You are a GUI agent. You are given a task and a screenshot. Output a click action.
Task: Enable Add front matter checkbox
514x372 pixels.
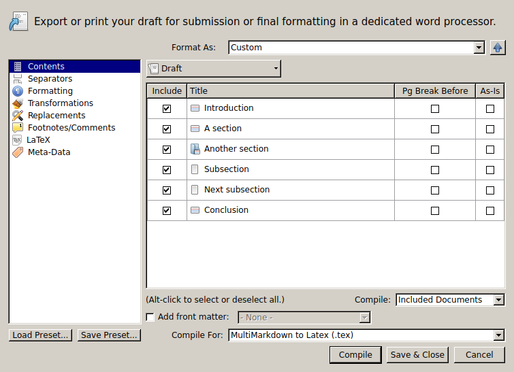[x=150, y=317]
